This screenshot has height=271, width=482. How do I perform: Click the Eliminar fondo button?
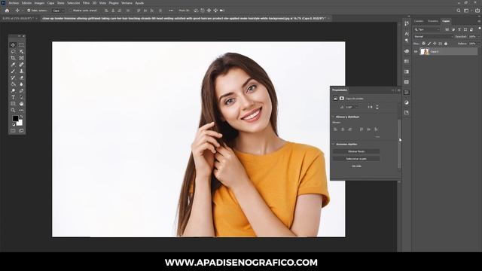pos(356,151)
